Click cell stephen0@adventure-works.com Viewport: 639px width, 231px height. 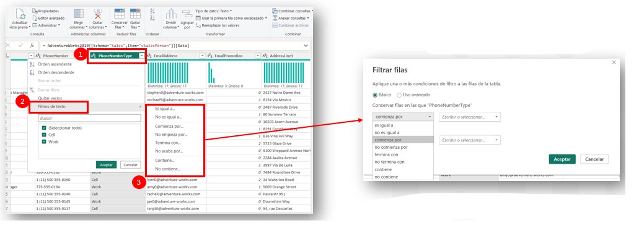coord(175,92)
